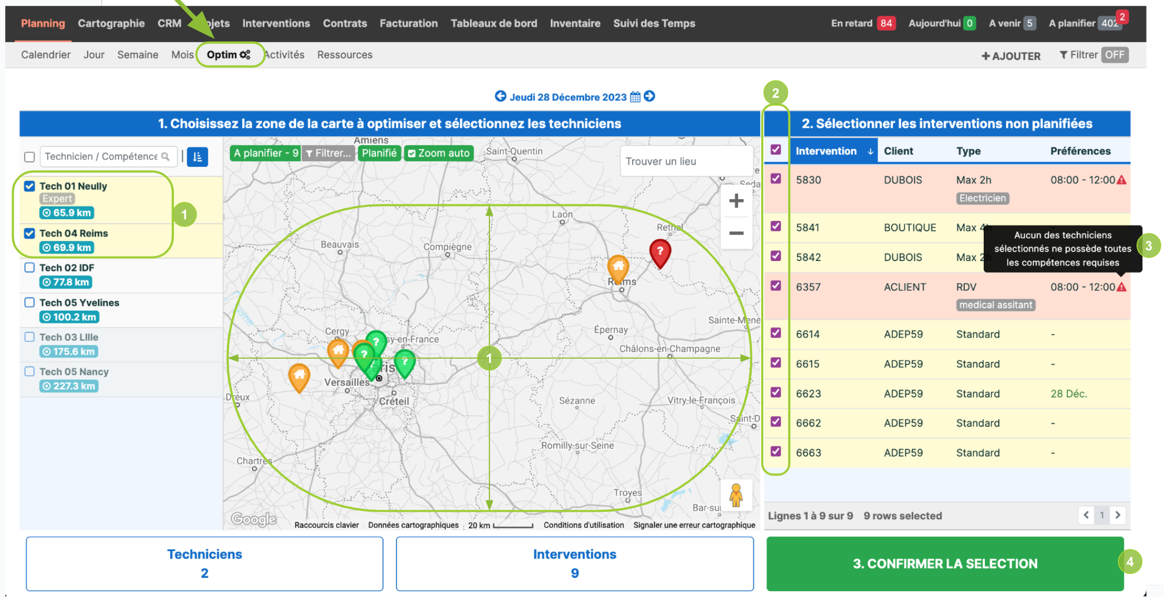This screenshot has height=597, width=1164.
Task: Go to previous page of interventions
Action: click(1086, 515)
